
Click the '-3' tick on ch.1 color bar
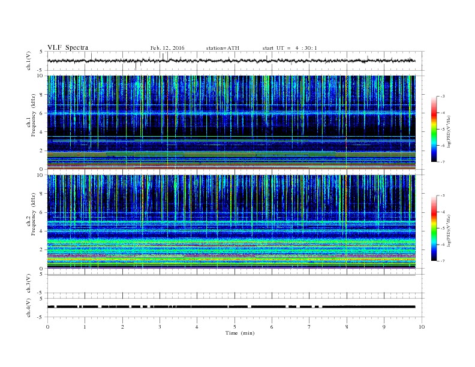tap(443, 97)
